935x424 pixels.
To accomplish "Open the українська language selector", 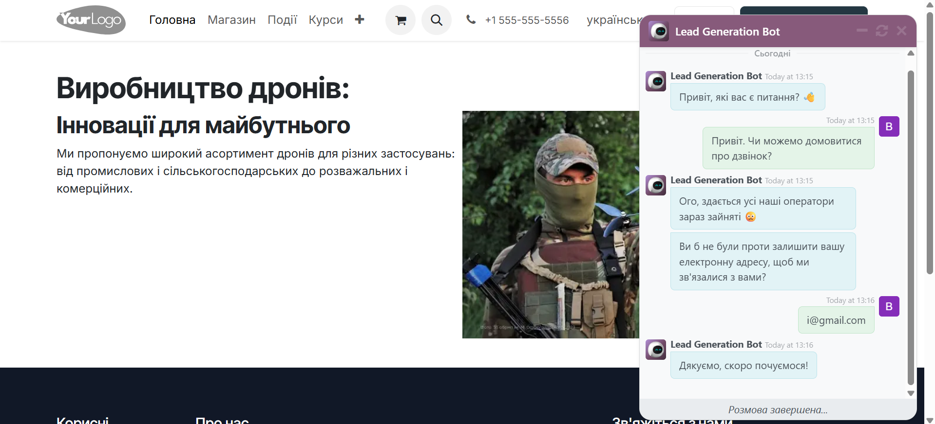I will (613, 20).
